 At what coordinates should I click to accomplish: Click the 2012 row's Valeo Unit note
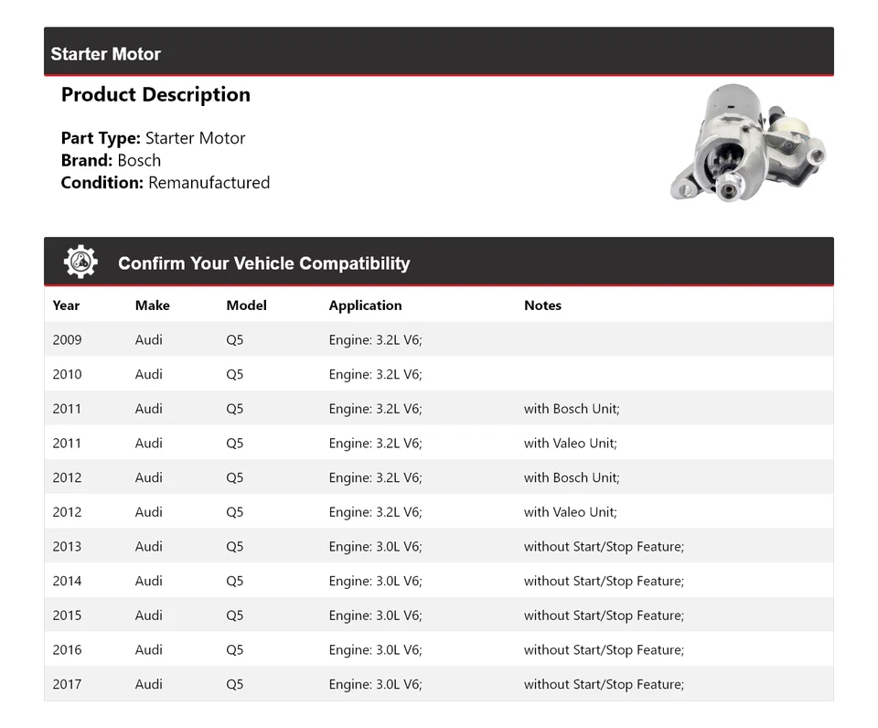[x=571, y=512]
